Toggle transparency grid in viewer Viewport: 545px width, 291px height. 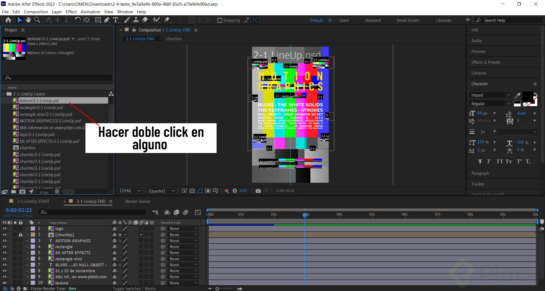coord(193,191)
